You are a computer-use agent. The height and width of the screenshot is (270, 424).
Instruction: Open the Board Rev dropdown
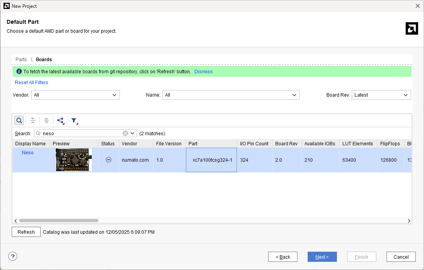pos(381,95)
